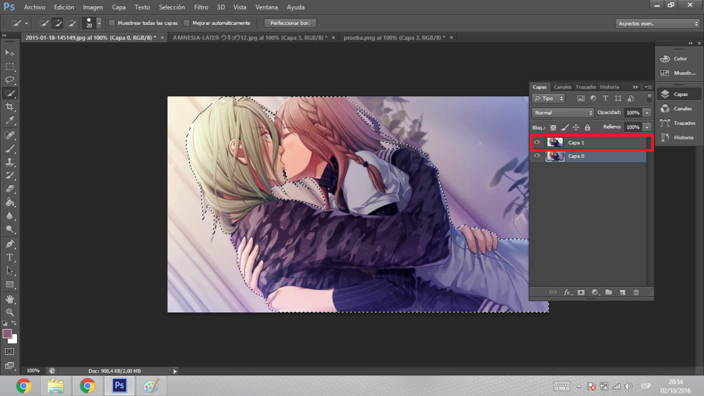Select the Paint Bucket tool

[10, 203]
